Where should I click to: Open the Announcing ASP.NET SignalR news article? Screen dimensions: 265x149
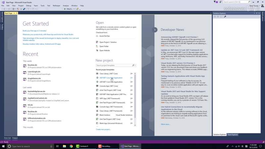pos(180,37)
